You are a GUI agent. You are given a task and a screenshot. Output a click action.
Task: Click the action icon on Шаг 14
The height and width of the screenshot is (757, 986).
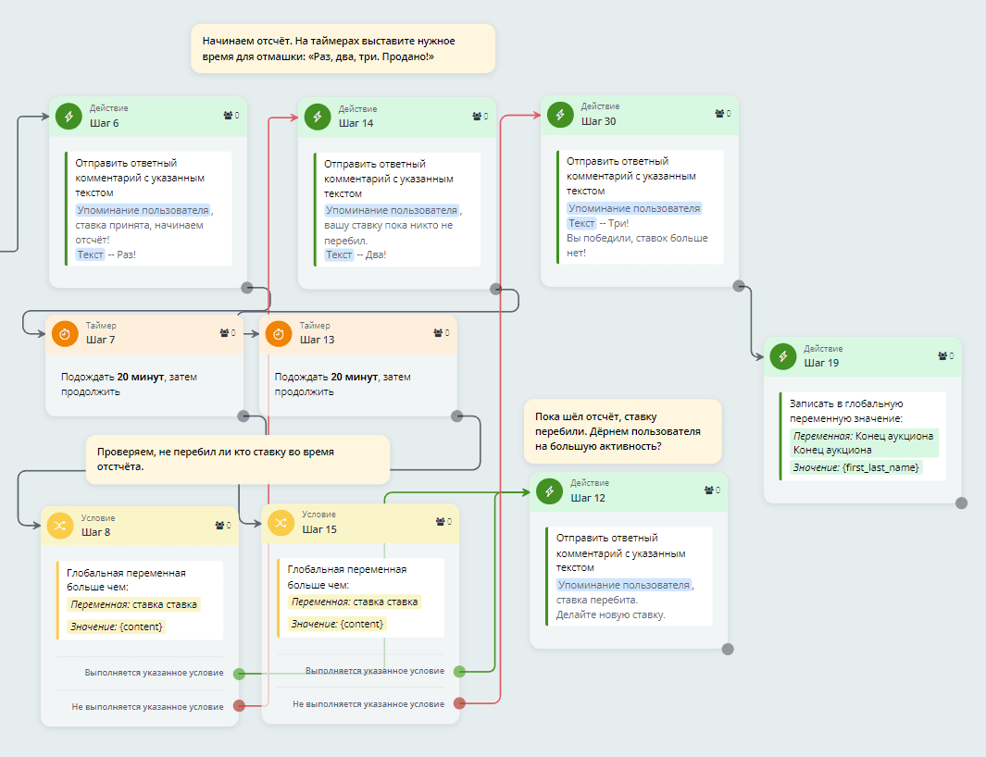(x=317, y=116)
